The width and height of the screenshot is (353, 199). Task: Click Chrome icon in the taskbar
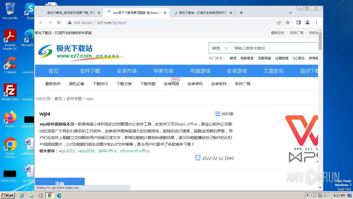(x=50, y=195)
